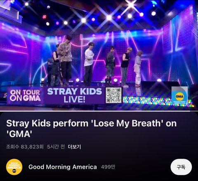Tap the QR code in the video banner

click(114, 95)
